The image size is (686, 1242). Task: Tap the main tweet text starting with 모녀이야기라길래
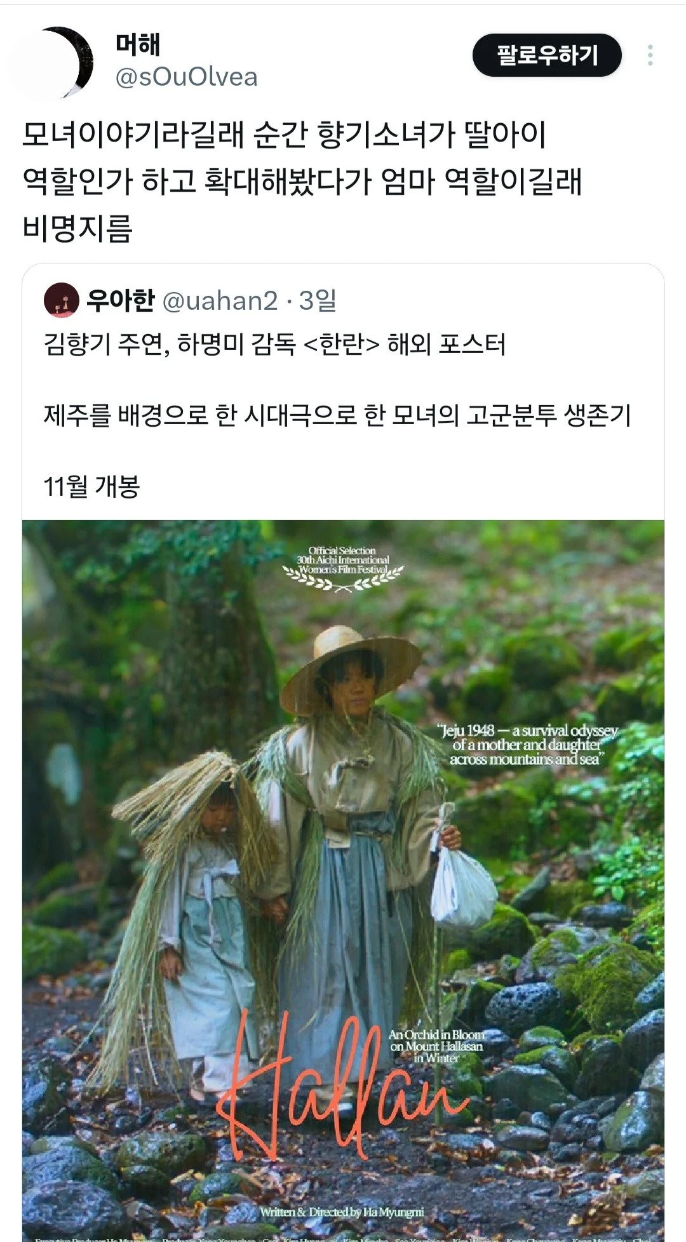[302, 182]
